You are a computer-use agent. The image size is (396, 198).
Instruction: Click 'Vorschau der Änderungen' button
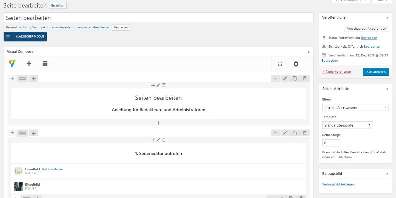point(367,28)
